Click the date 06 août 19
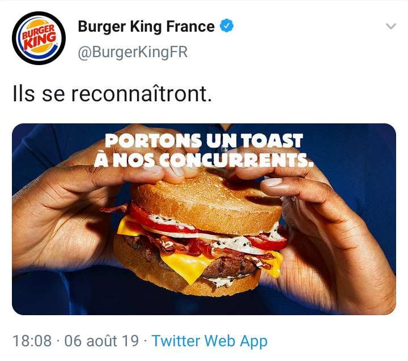The image size is (408, 361). click(x=101, y=341)
